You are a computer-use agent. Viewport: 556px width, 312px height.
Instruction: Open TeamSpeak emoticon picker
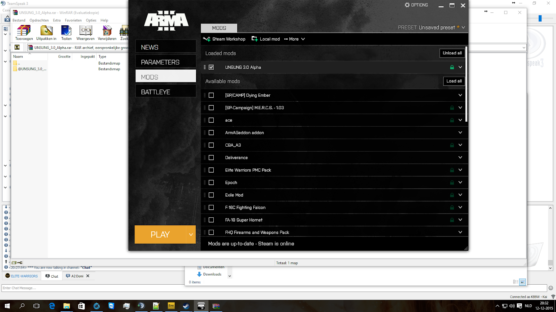[x=551, y=288]
